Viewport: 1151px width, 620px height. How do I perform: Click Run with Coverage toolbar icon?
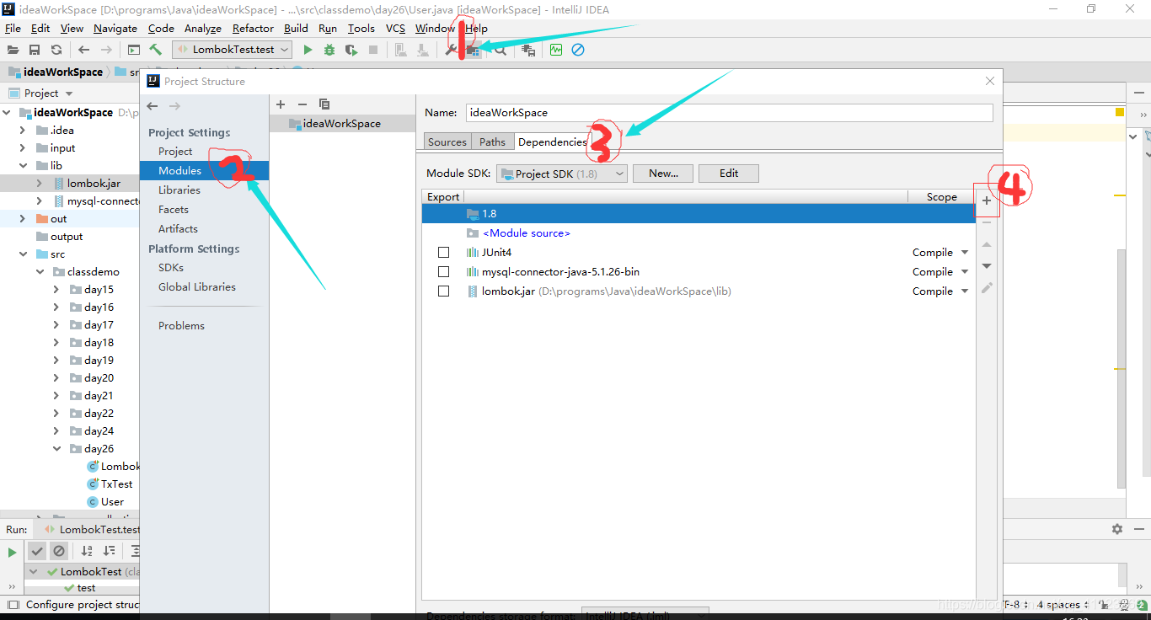tap(351, 50)
